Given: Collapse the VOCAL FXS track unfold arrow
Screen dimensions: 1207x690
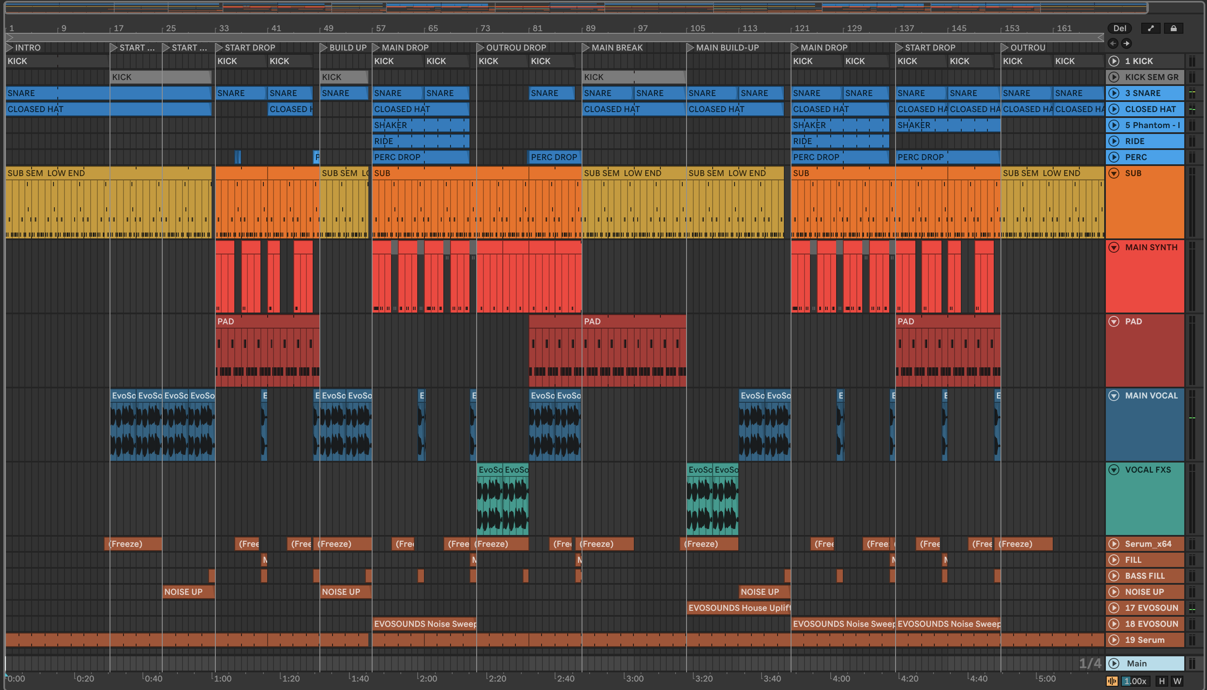Looking at the screenshot, I should click(x=1114, y=470).
